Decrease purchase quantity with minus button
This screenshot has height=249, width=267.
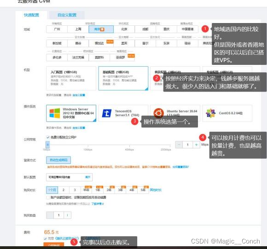(x=50, y=215)
